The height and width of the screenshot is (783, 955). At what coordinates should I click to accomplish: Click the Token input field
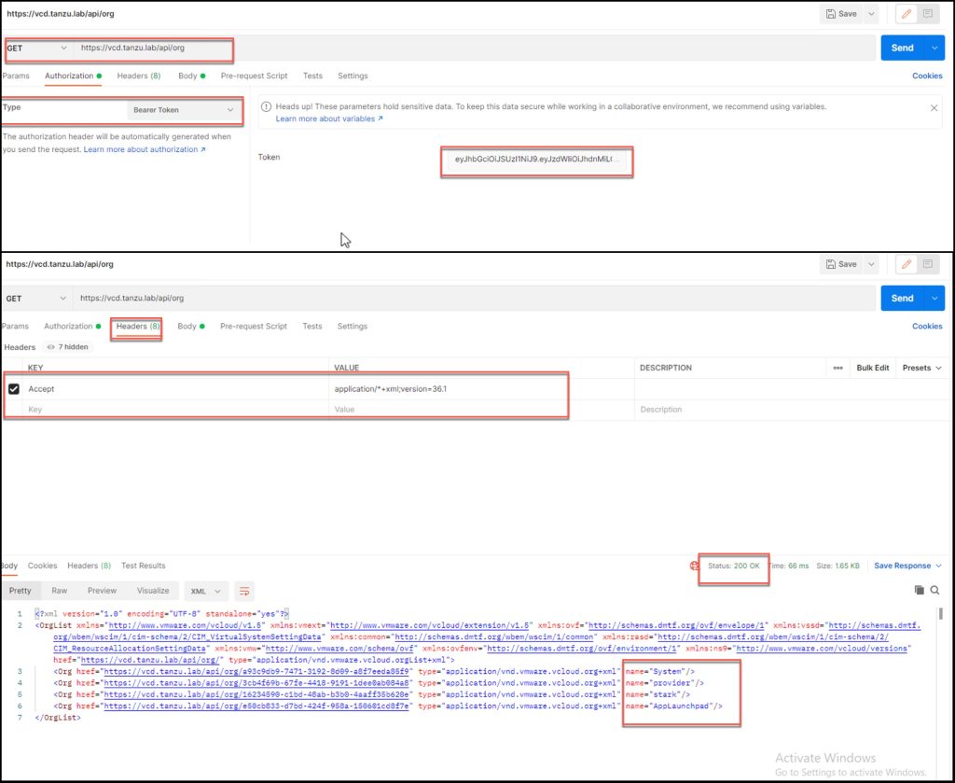537,159
